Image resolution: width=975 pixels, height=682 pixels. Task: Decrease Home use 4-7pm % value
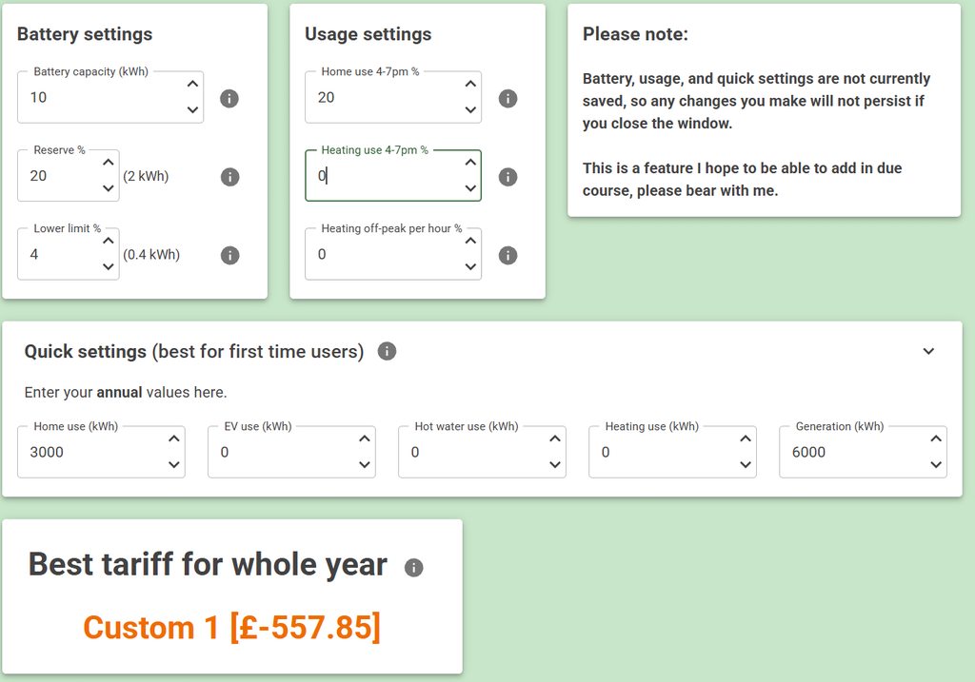pyautogui.click(x=470, y=110)
